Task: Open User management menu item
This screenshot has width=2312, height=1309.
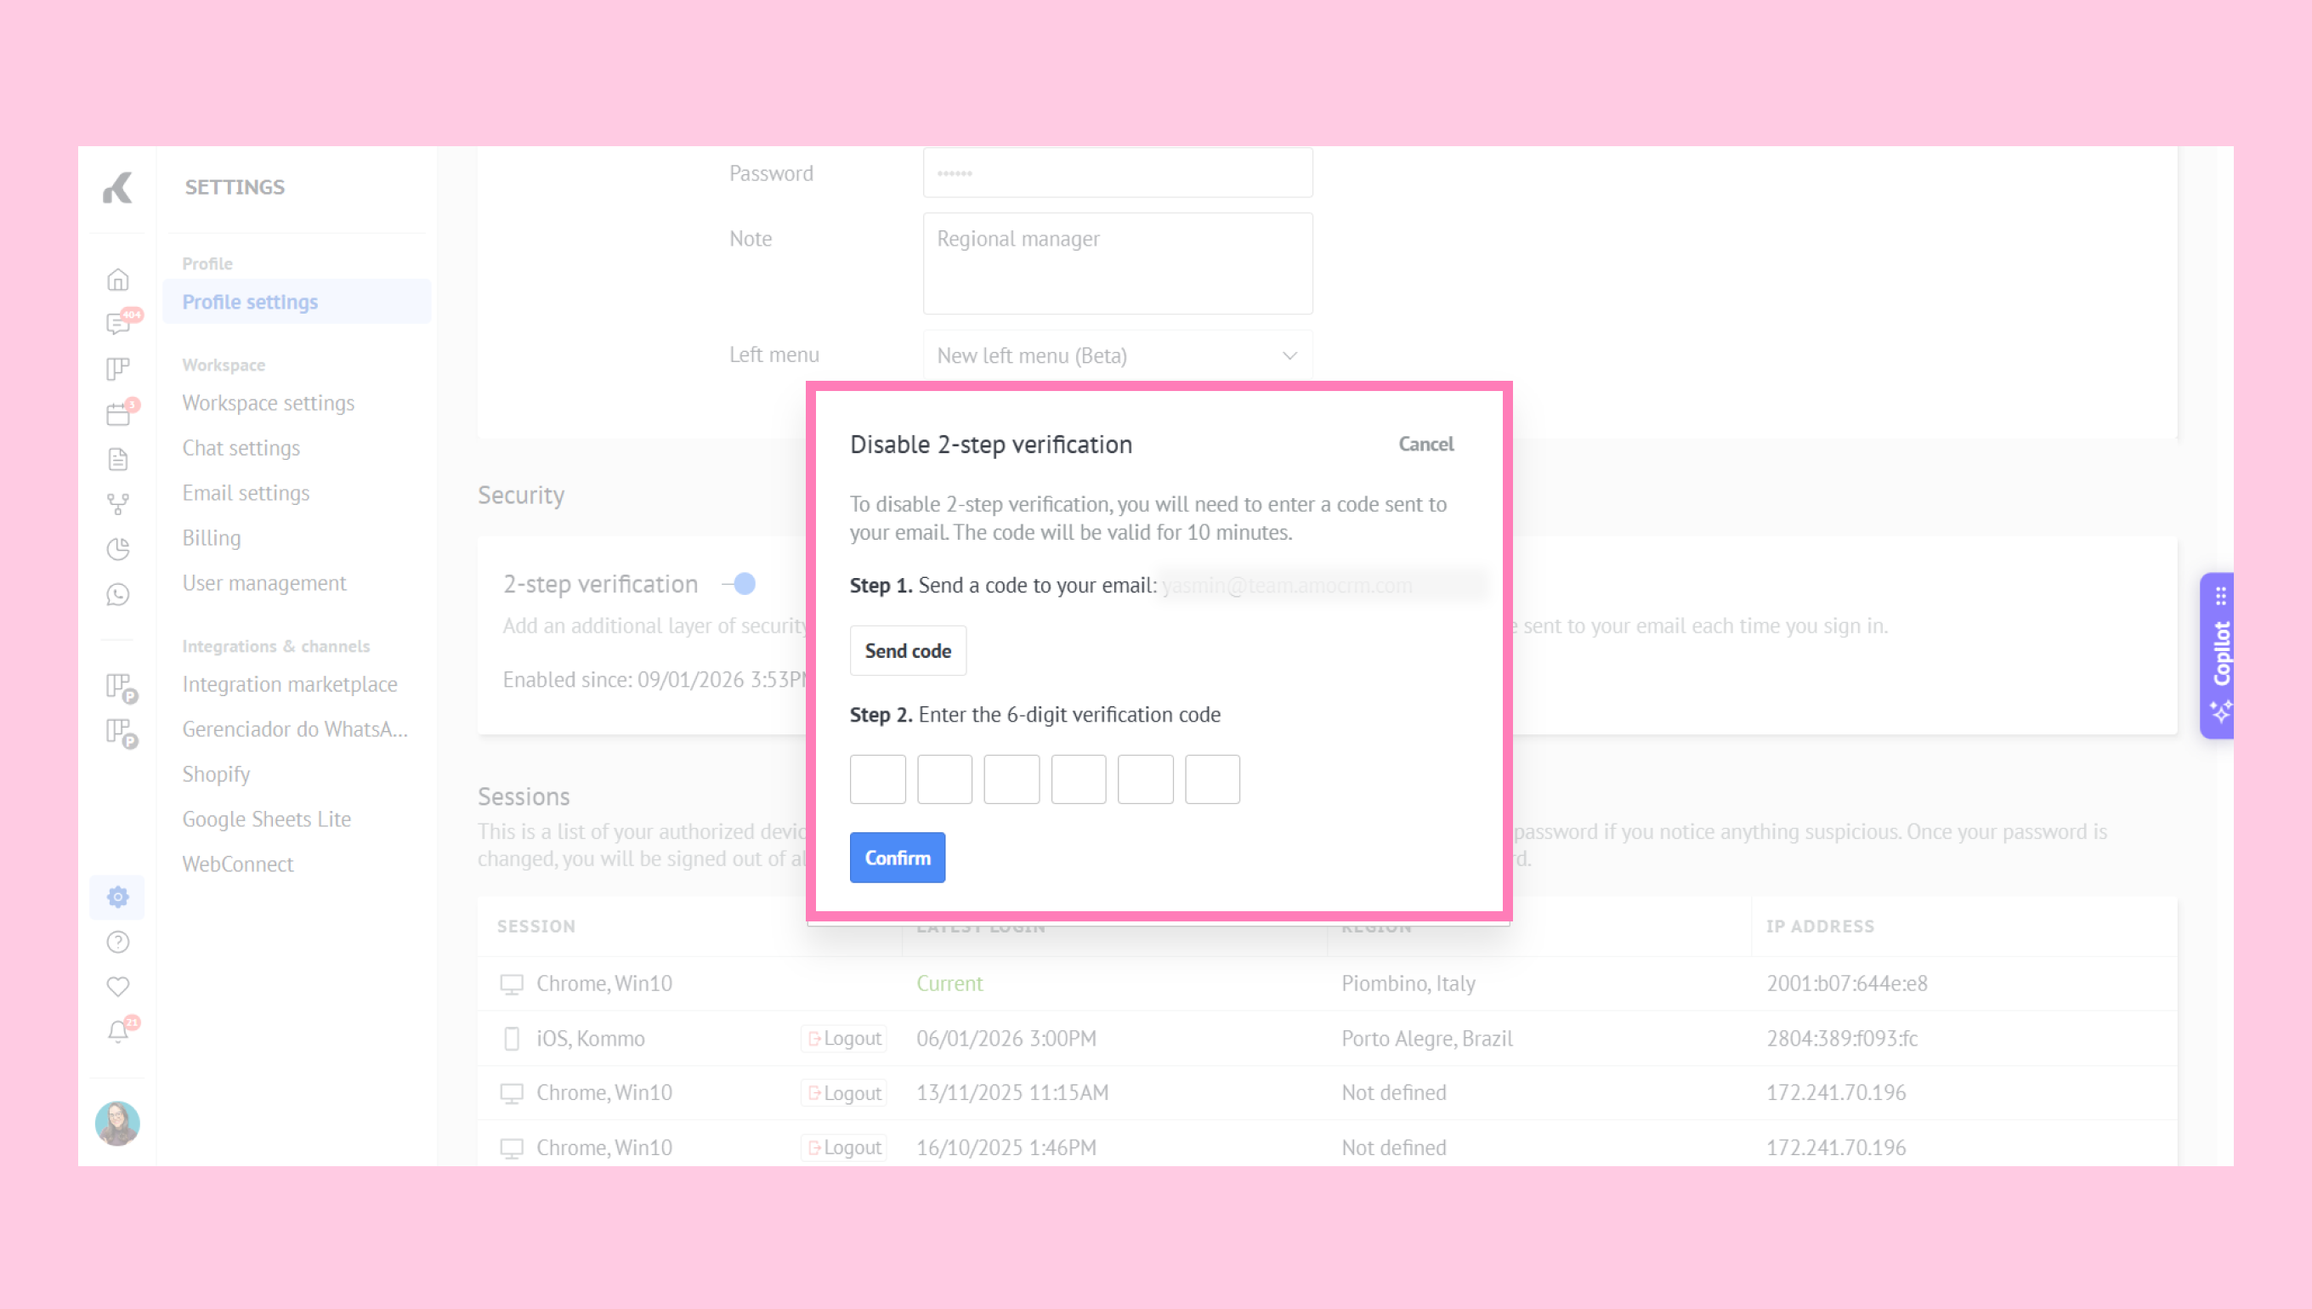Action: pyautogui.click(x=264, y=582)
